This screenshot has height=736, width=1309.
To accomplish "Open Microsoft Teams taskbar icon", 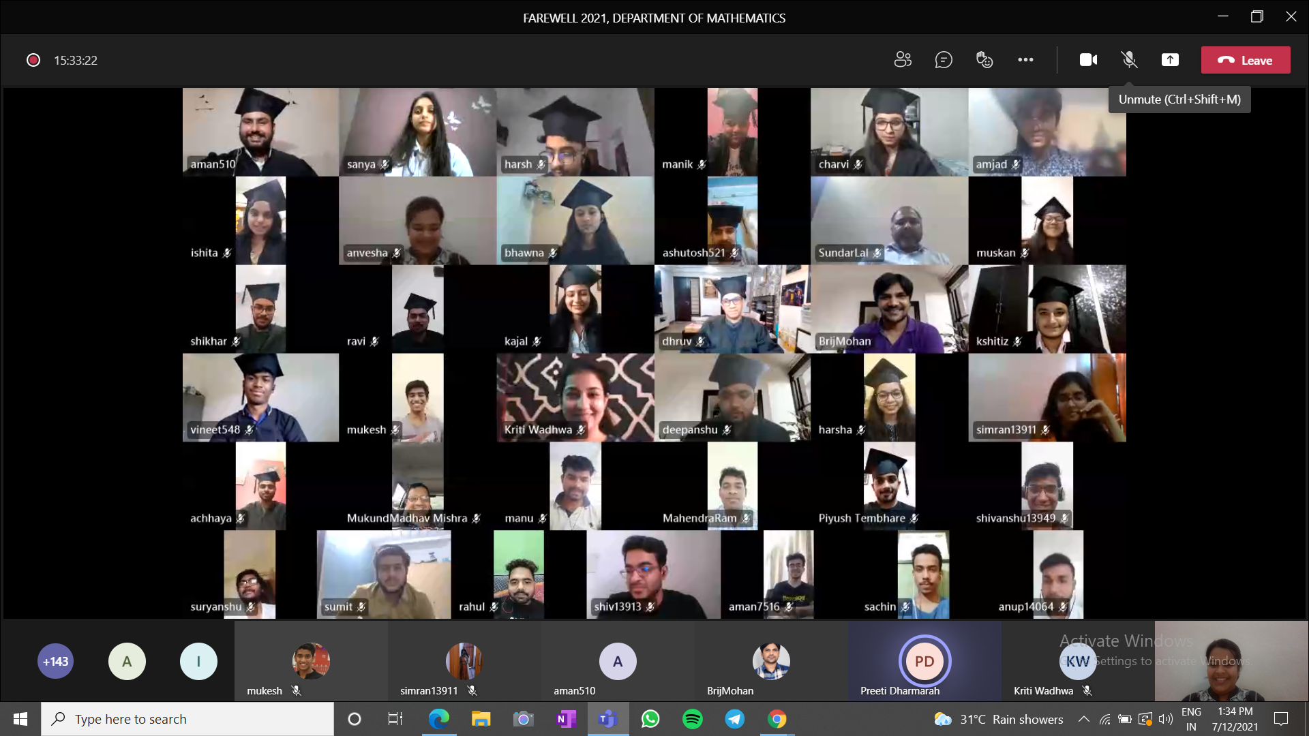I will pyautogui.click(x=607, y=719).
